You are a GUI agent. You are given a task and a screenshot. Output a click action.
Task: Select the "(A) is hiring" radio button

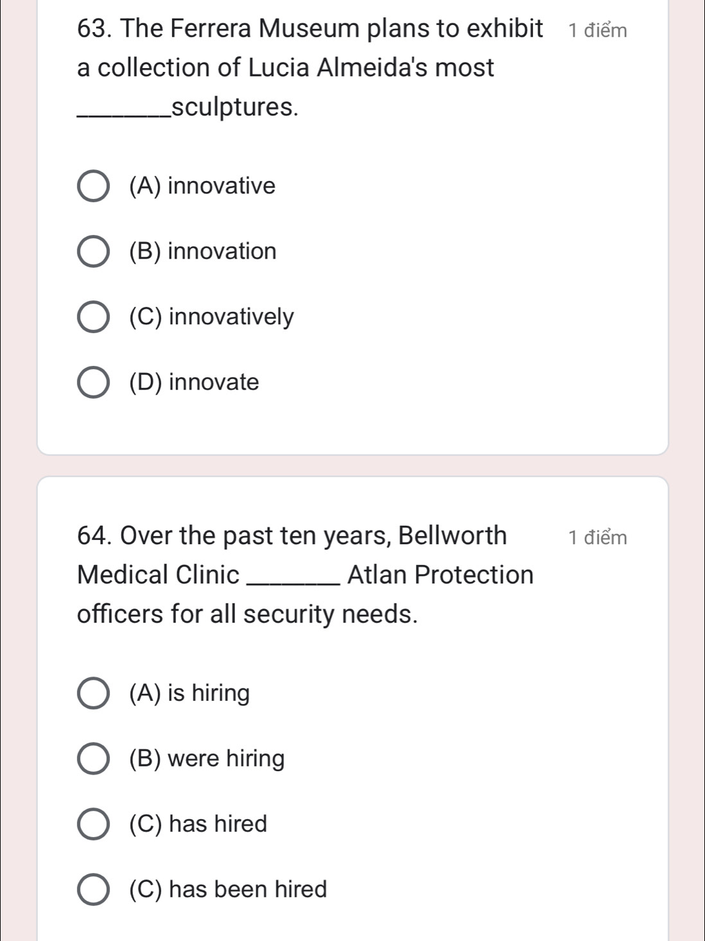tap(93, 694)
